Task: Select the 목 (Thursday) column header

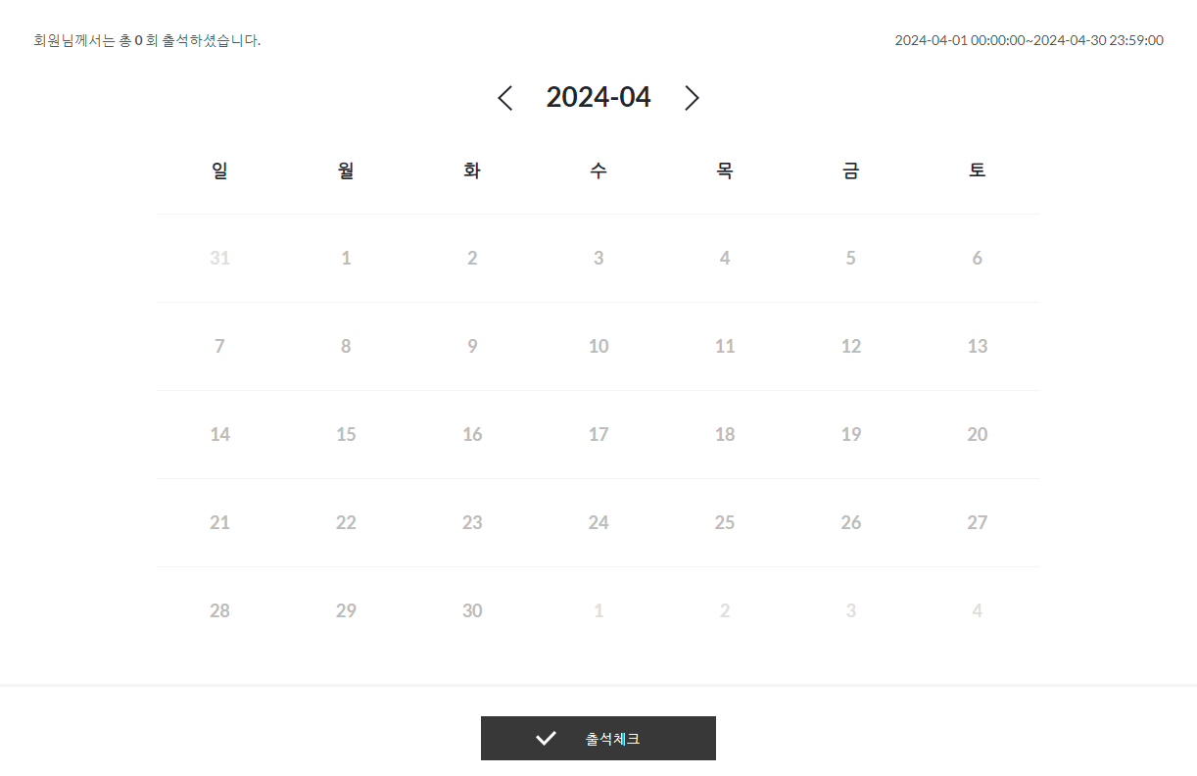Action: [x=725, y=170]
